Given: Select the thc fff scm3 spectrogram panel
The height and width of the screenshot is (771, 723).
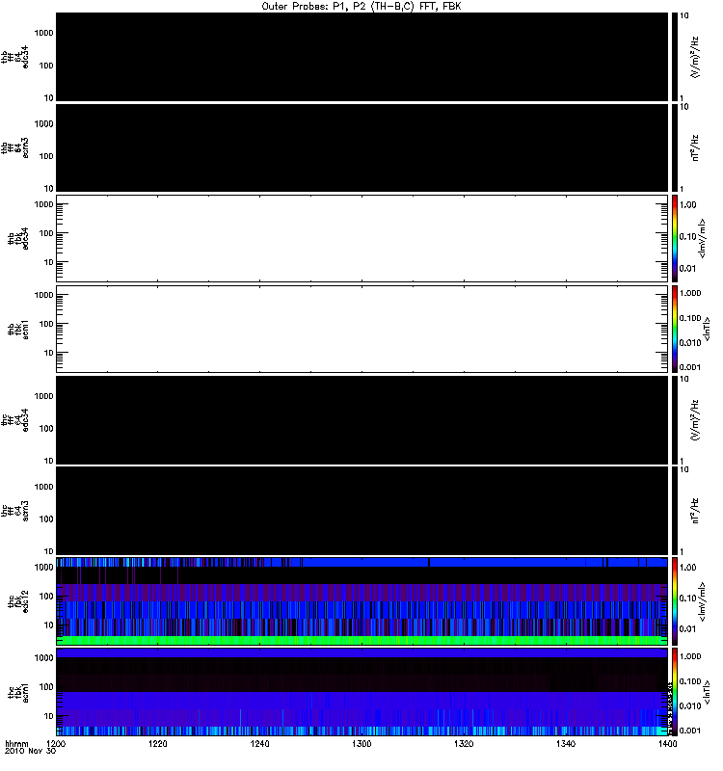Looking at the screenshot, I should pos(361,511).
